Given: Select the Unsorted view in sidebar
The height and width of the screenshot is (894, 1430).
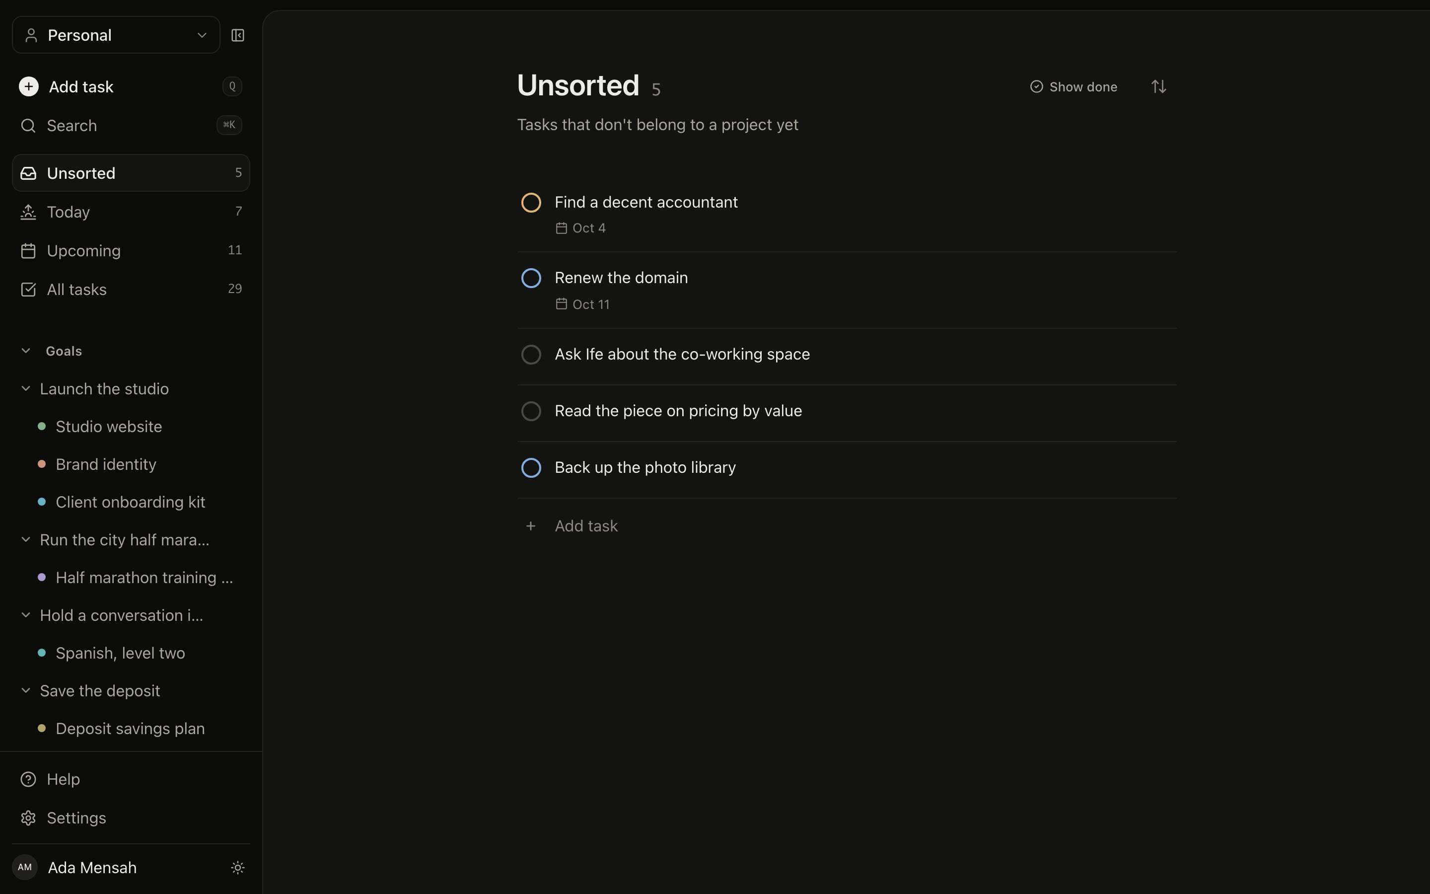Looking at the screenshot, I should tap(131, 173).
